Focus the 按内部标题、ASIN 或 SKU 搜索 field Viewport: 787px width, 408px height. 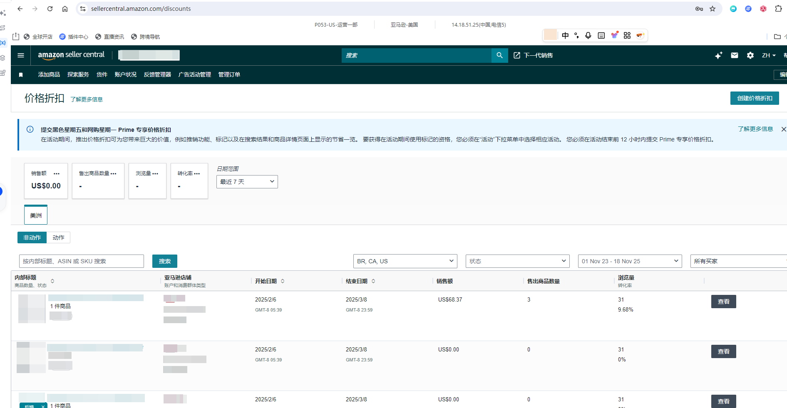(82, 261)
